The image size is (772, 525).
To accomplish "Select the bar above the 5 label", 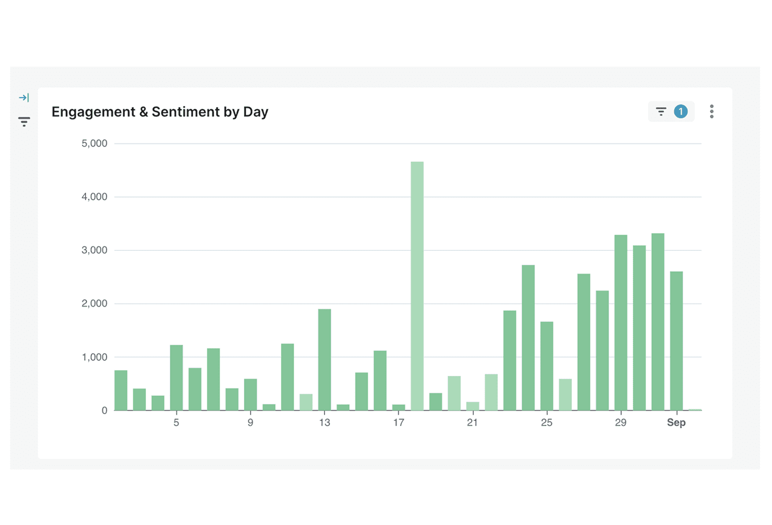I will pos(176,377).
